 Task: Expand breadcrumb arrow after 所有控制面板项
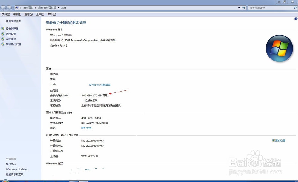58,8
